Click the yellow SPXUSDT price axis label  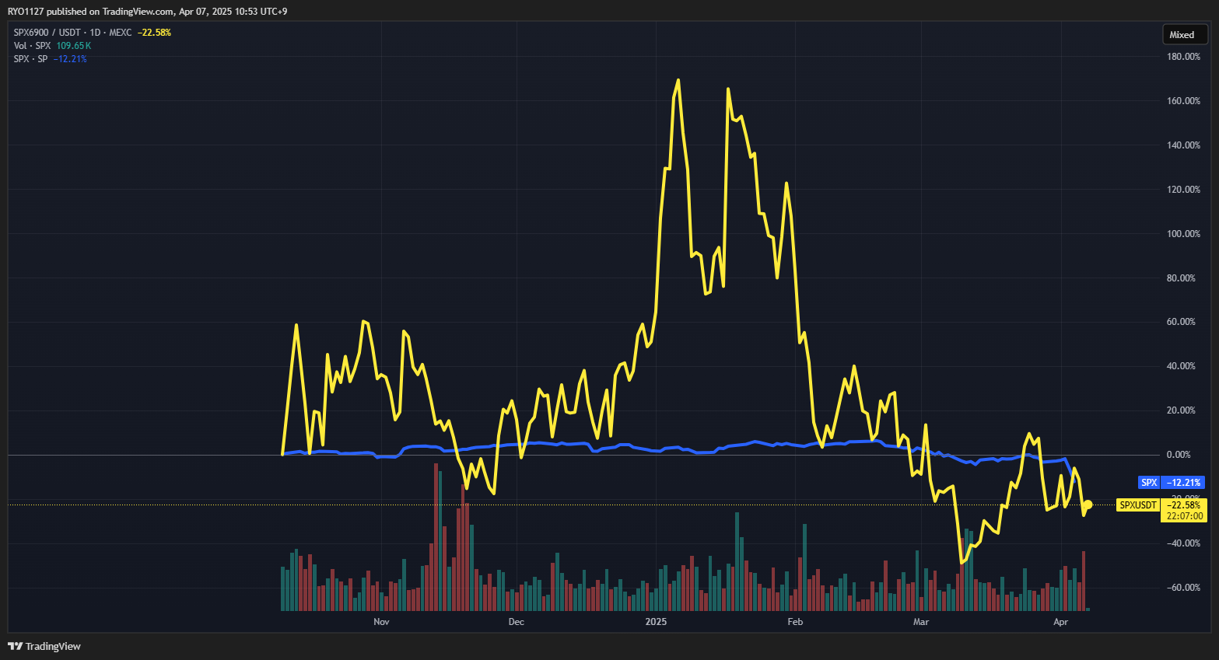pyautogui.click(x=1137, y=505)
